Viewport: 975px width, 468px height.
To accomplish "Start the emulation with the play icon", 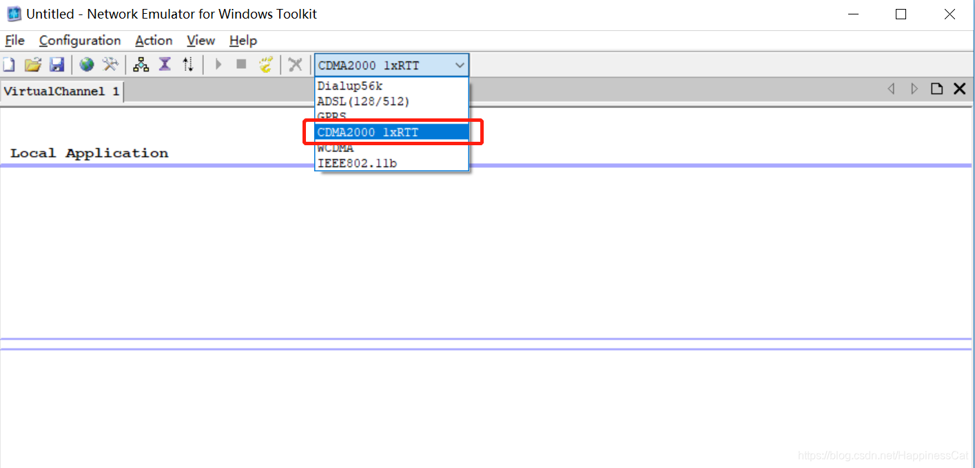I will (x=218, y=63).
